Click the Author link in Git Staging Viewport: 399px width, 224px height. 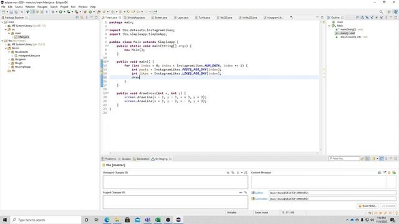(259, 193)
